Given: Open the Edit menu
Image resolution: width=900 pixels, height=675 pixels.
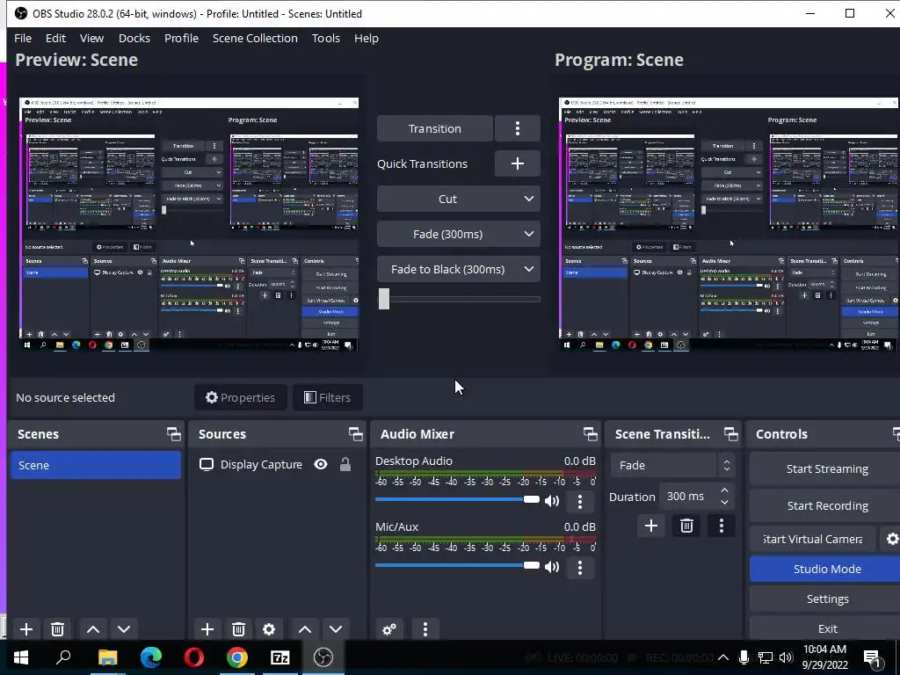Looking at the screenshot, I should [55, 38].
